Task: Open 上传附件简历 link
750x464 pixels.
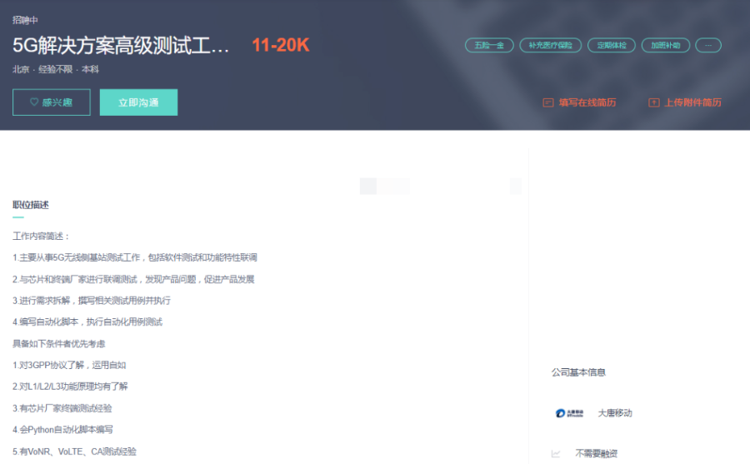Action: pos(692,102)
